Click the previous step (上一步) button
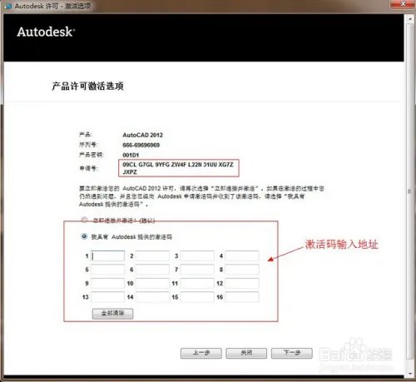This screenshot has height=382, width=416. pyautogui.click(x=201, y=353)
